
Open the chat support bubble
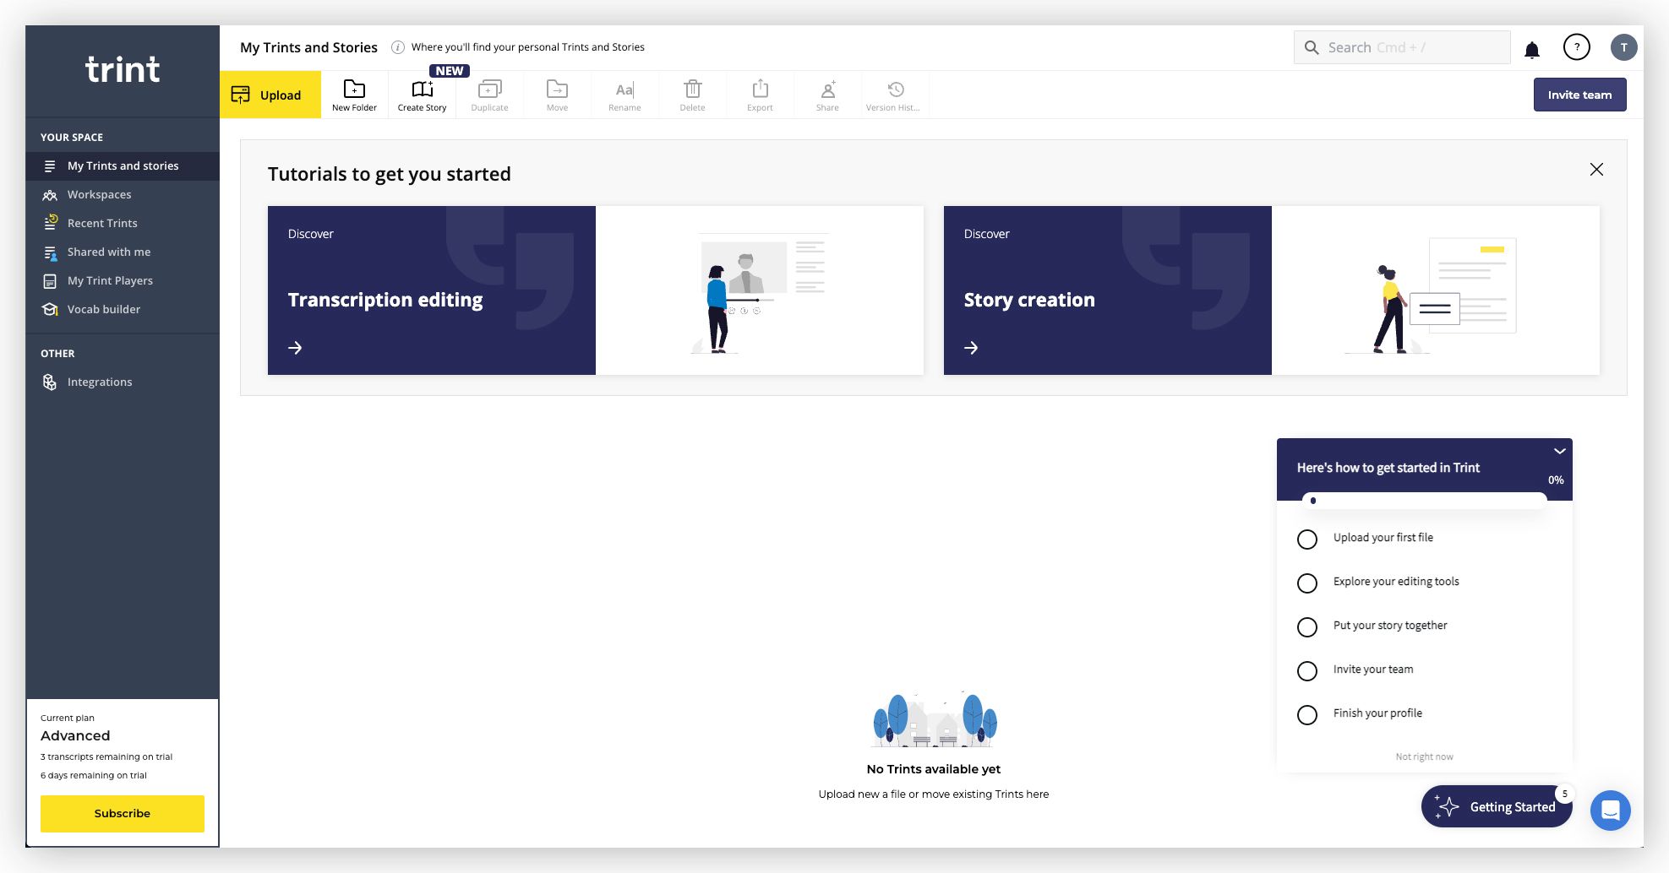click(x=1611, y=811)
